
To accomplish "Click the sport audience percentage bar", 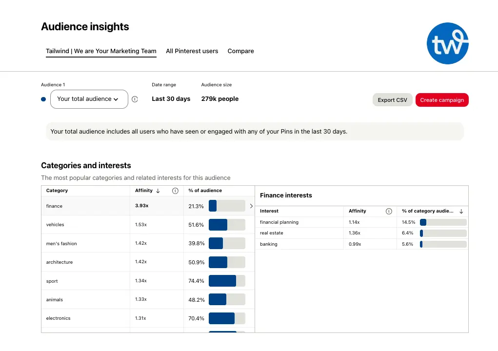I will (227, 281).
